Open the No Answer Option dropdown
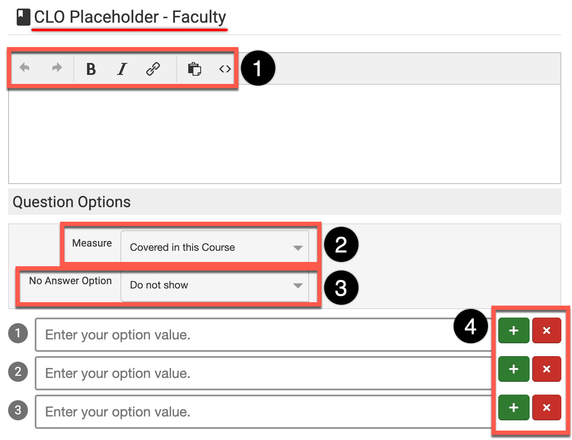 215,285
